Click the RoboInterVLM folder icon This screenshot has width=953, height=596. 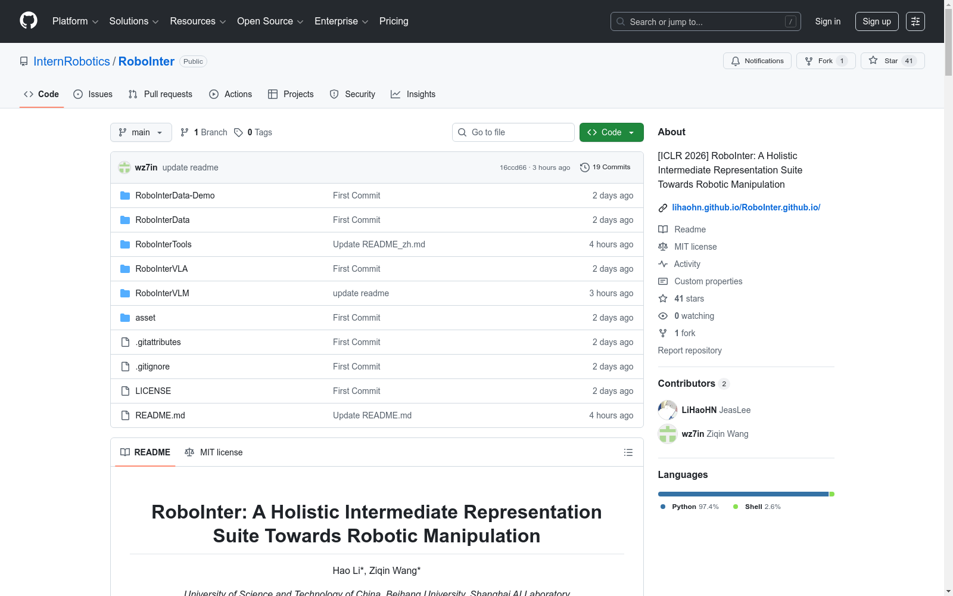125,293
